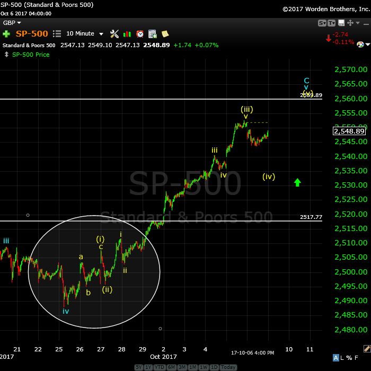The image size is (371, 371).
Task: Click the 17-10-06 4:00 PM date label
Action: tap(252, 353)
